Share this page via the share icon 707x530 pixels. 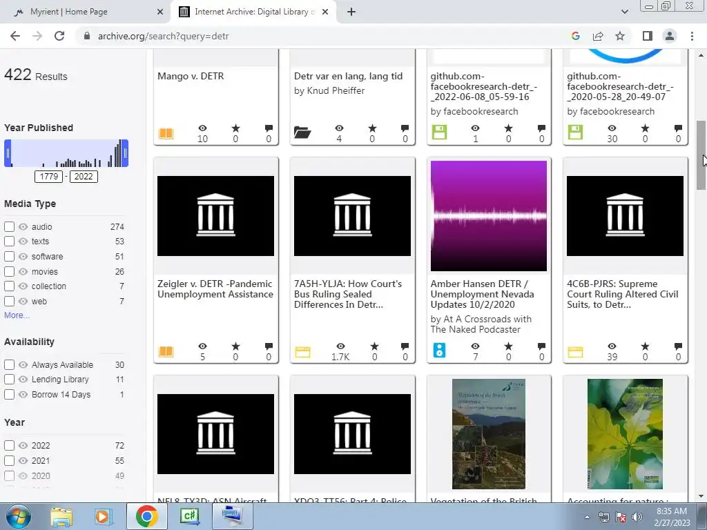pos(598,36)
